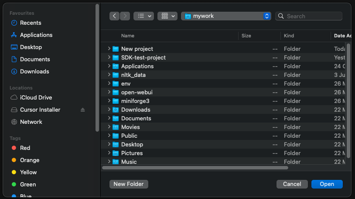The image size is (355, 199).
Task: Open the grouping options dropdown
Action: (167, 16)
